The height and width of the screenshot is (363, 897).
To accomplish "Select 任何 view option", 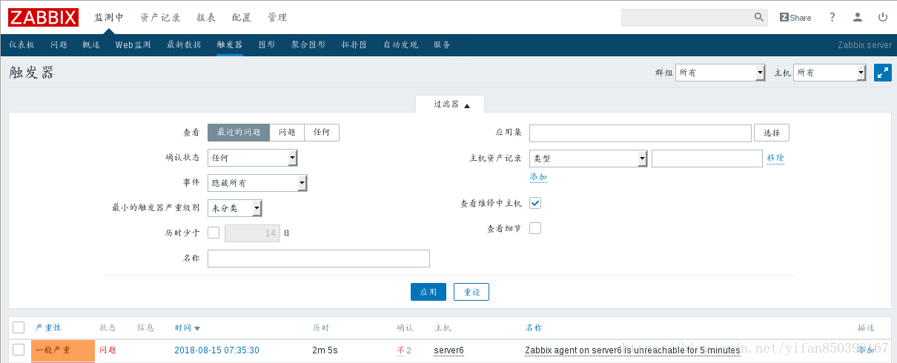I will click(322, 133).
